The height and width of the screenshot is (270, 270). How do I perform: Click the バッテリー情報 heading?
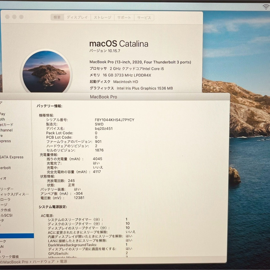[49, 106]
